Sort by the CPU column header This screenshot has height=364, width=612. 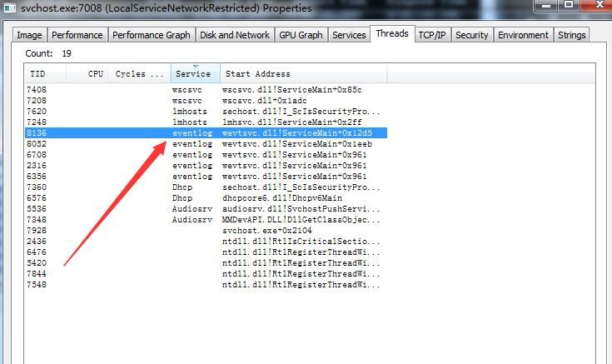tap(87, 74)
